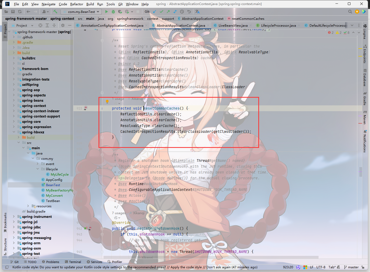Expand the spring-aop module node
Screen dimensions: 370x272
coord(14,90)
